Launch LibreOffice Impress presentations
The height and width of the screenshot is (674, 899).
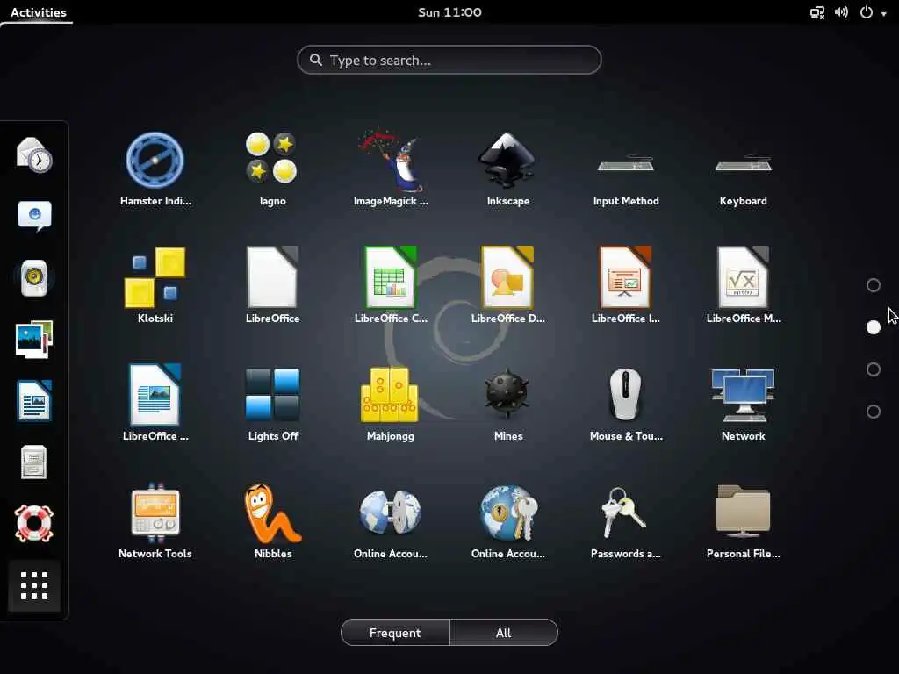tap(625, 285)
